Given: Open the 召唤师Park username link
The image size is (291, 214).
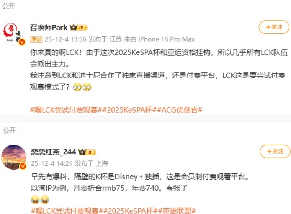Looking at the screenshot, I should [49, 28].
